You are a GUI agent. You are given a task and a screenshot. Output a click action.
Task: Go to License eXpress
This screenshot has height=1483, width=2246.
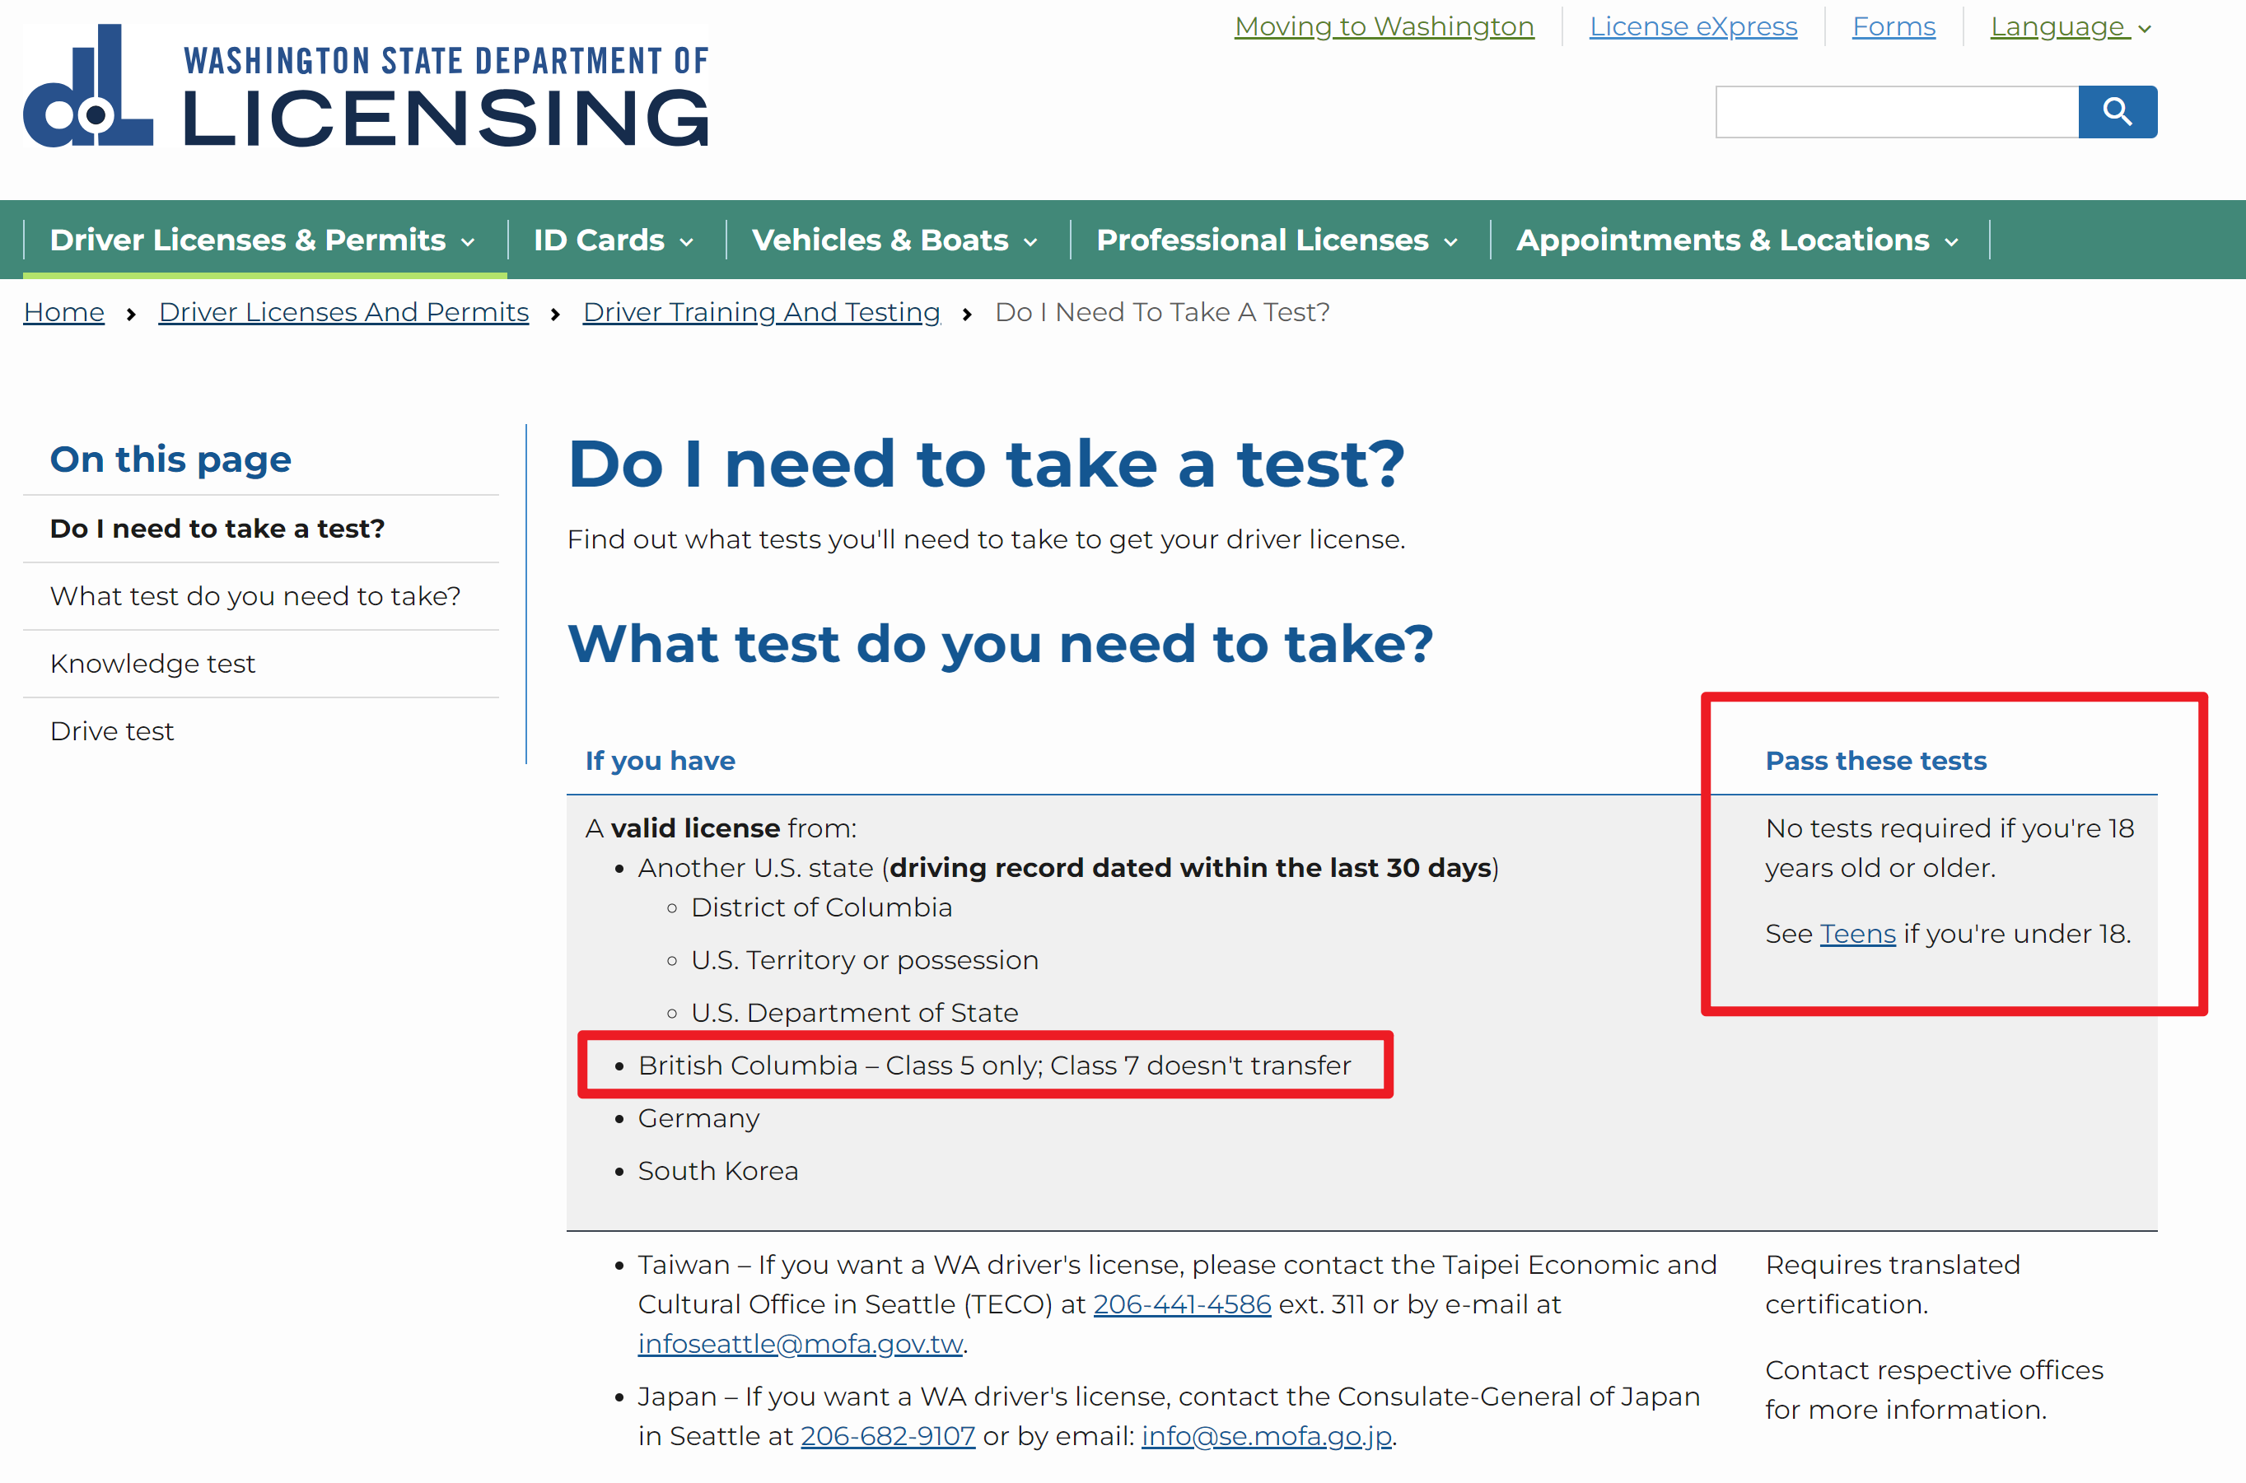[x=1693, y=26]
